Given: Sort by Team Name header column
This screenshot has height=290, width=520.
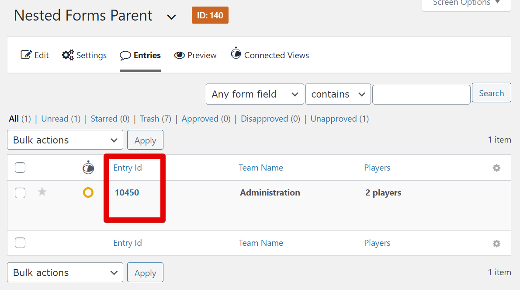Looking at the screenshot, I should tap(261, 168).
